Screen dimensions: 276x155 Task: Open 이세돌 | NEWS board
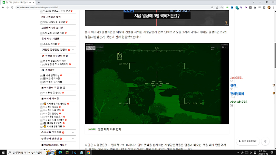tap(51, 107)
